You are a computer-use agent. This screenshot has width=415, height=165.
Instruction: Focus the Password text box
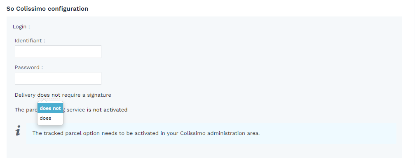58,79
